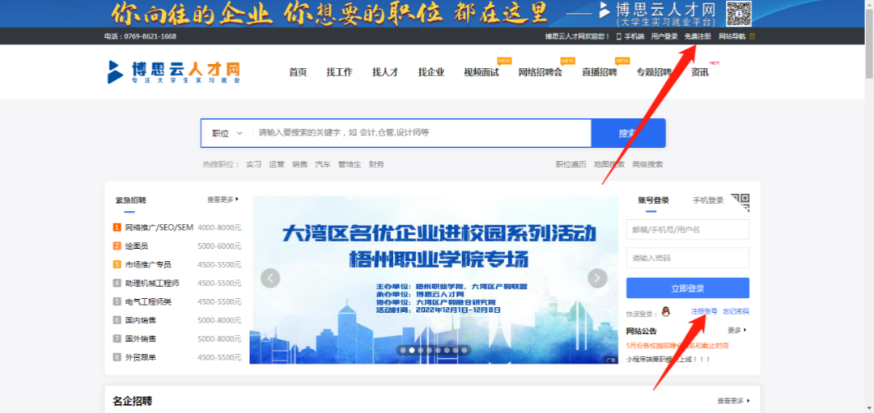Expand 查看更多 in the 名企招聘 section

(x=733, y=401)
